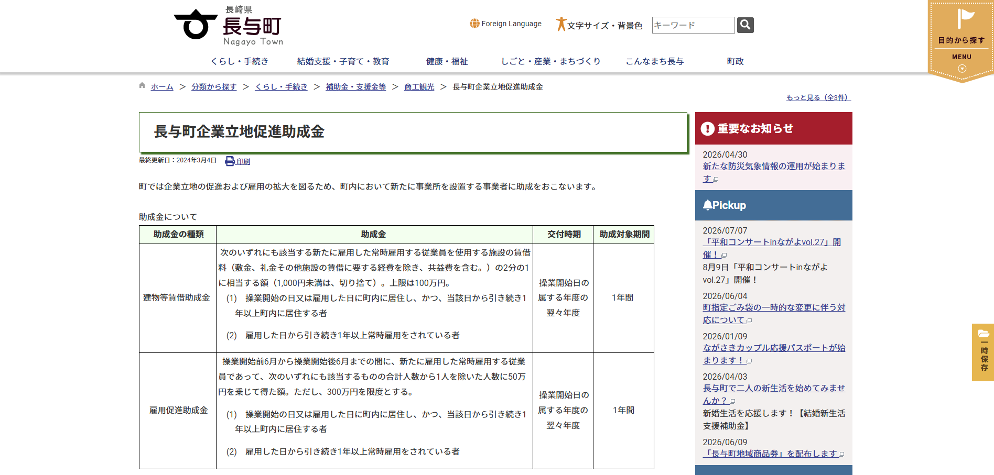This screenshot has width=994, height=475.
Task: Open ながさきカップル応援パスポート link
Action: click(x=774, y=354)
